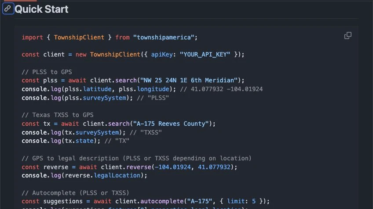The width and height of the screenshot is (373, 209).
Task: Click the client.reverse call line
Action: tap(129, 167)
